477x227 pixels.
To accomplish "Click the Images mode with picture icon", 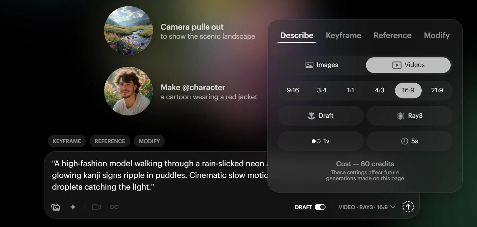I will coord(321,65).
